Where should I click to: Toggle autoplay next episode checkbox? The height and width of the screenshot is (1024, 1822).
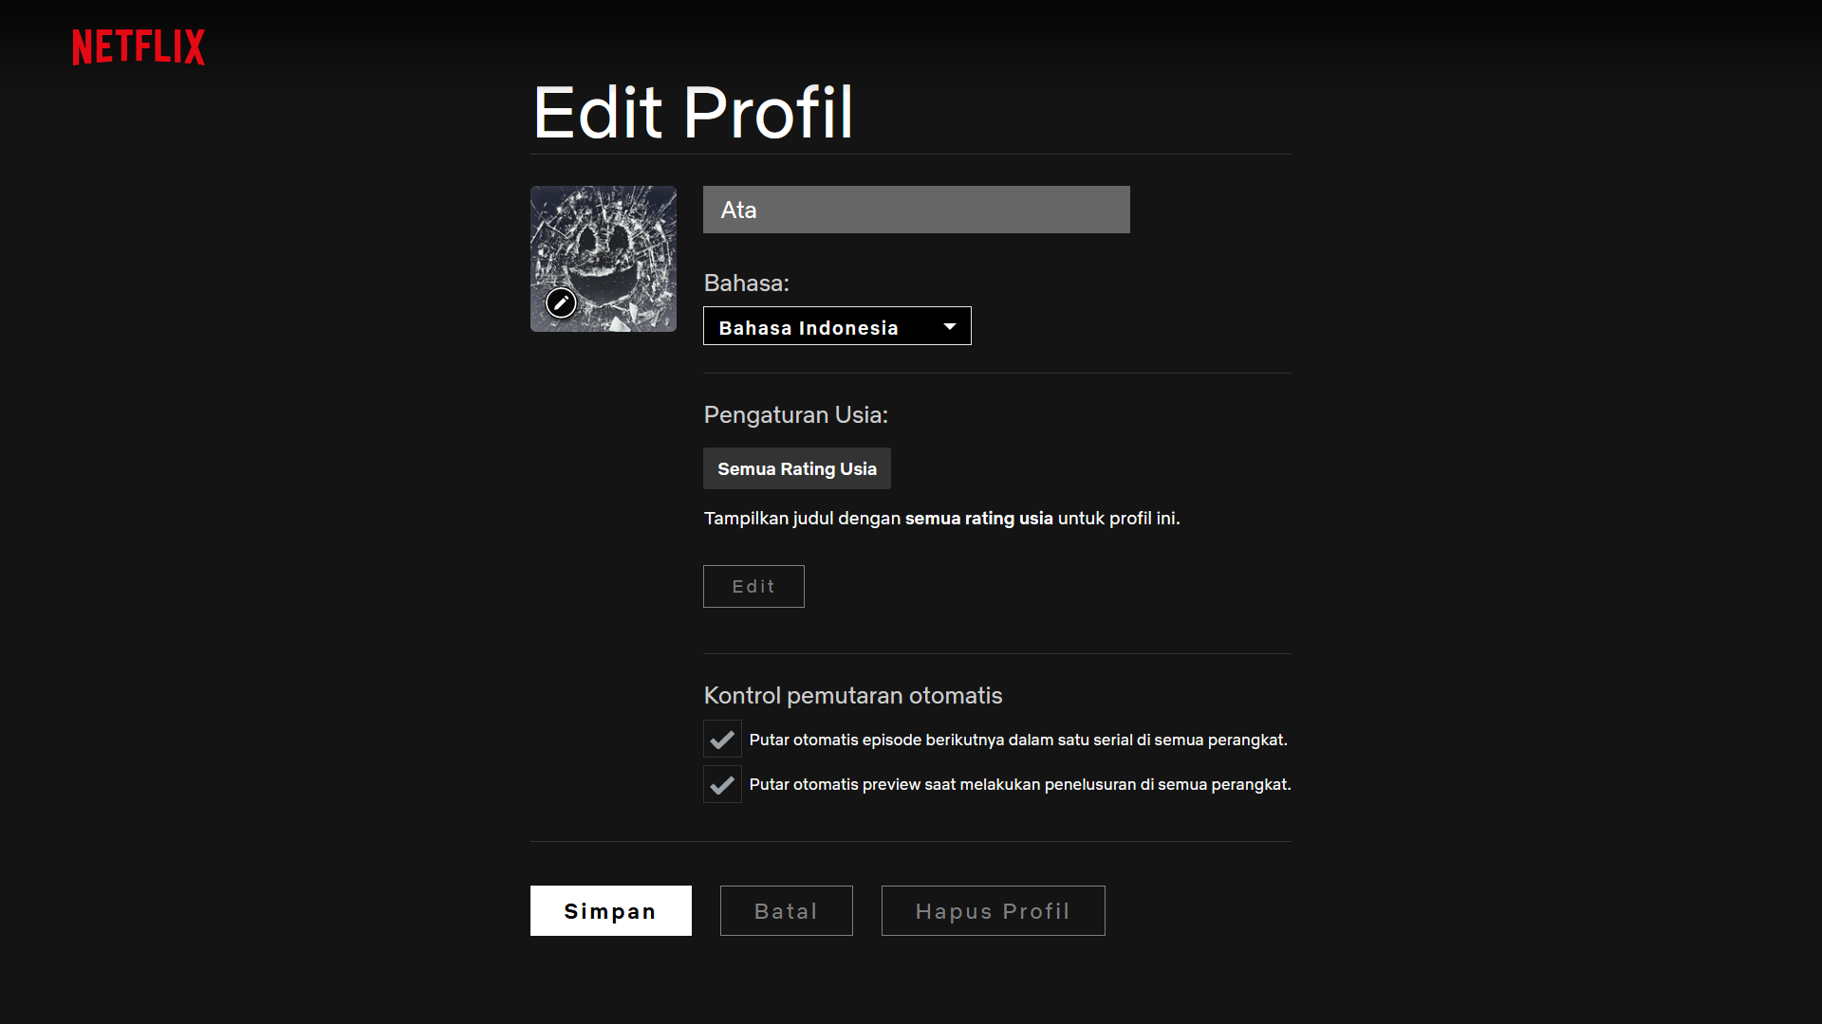click(722, 740)
